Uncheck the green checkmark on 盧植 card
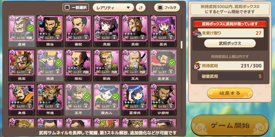Image resolution: width=275 pixels, height=137 pixels. click(x=31, y=28)
